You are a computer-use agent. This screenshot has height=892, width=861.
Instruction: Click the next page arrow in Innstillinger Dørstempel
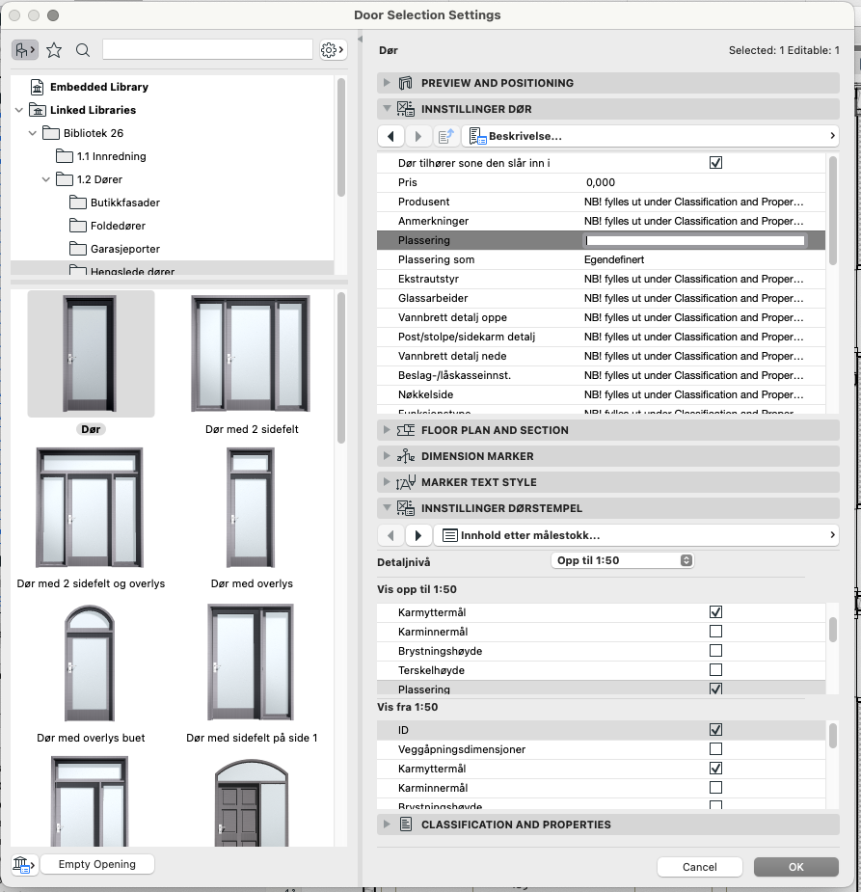pos(417,535)
